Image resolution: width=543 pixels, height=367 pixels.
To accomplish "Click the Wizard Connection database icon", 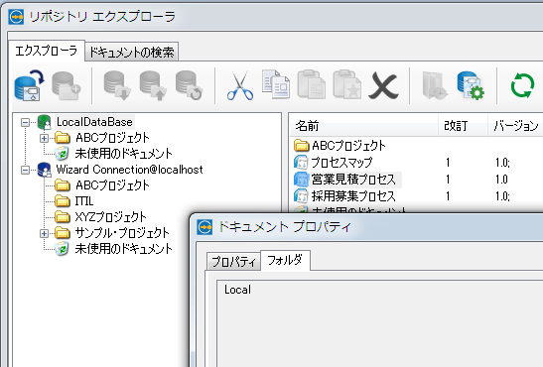I will point(44,170).
